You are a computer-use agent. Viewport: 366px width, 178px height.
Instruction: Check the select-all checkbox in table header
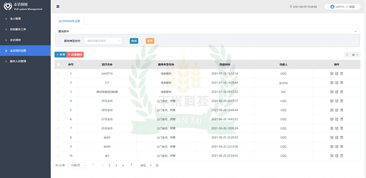[59, 64]
